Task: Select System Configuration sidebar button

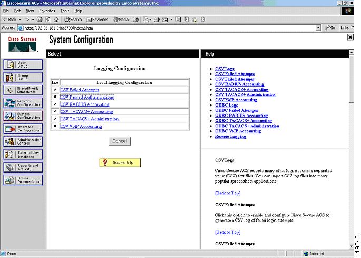Action: [x=23, y=116]
